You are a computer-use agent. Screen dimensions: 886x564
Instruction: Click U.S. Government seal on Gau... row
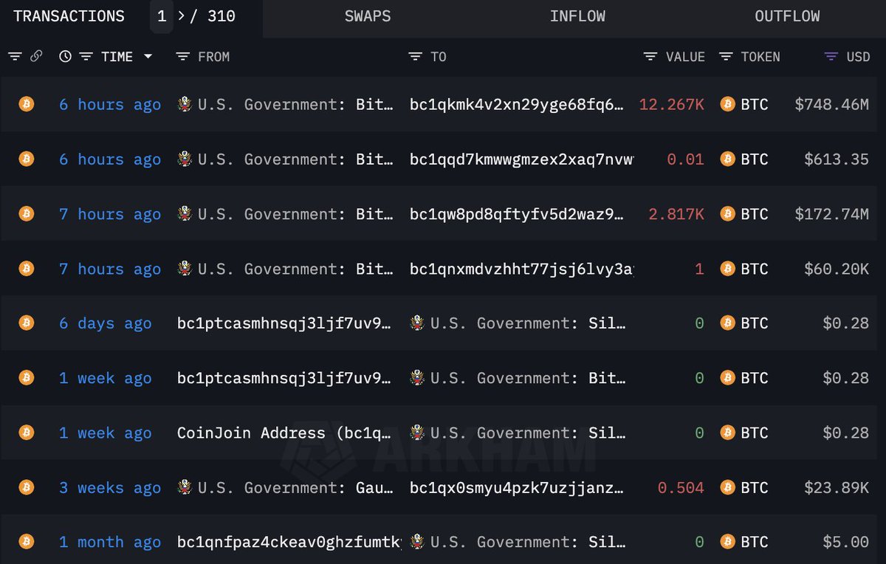185,487
